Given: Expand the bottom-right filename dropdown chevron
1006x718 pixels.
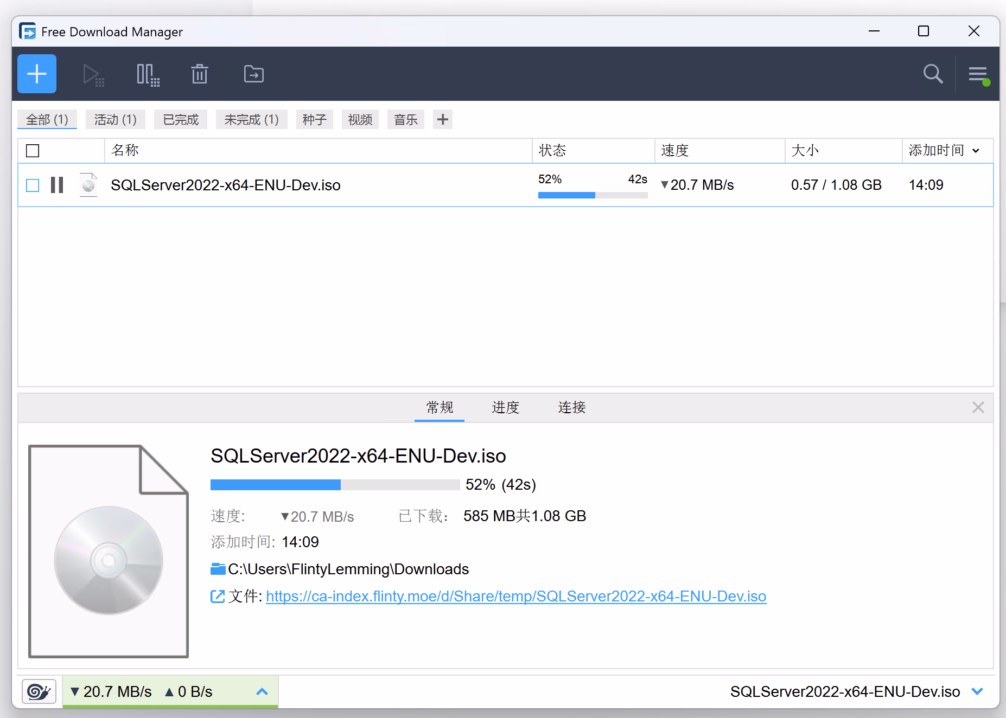Looking at the screenshot, I should pyautogui.click(x=977, y=691).
